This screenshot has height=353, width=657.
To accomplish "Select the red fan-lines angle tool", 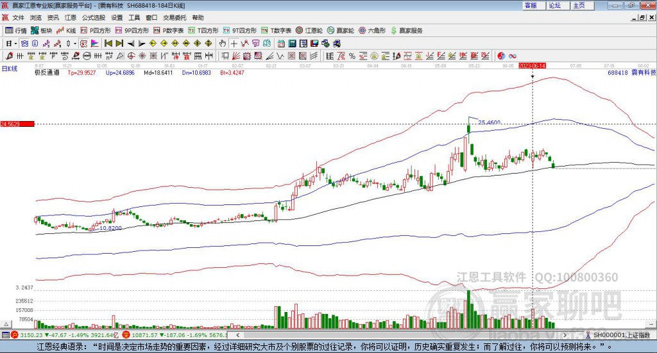I will (236, 56).
